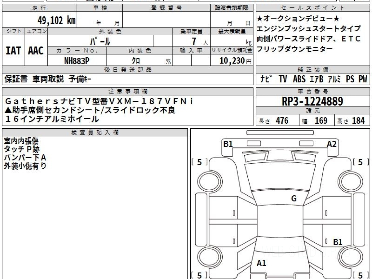Click the 譲渡書類期限 header

click(x=232, y=8)
